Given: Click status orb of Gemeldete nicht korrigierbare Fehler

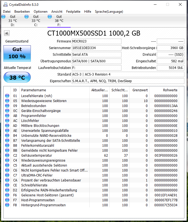Looking at the screenshot, I should 7,150.
